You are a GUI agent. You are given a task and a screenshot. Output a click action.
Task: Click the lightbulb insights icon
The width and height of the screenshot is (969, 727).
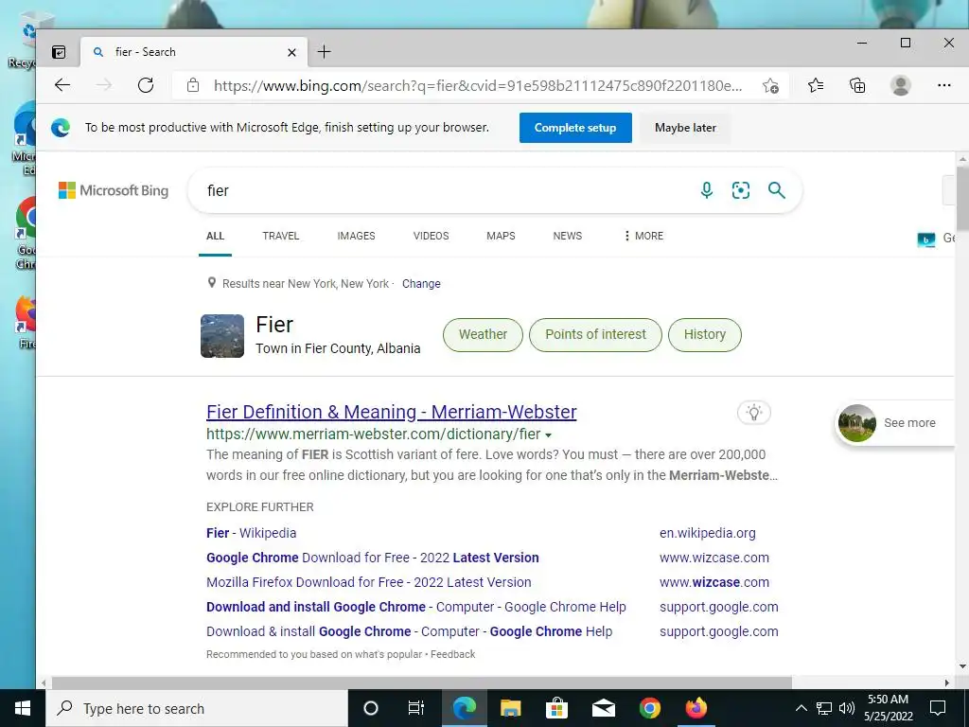point(754,413)
